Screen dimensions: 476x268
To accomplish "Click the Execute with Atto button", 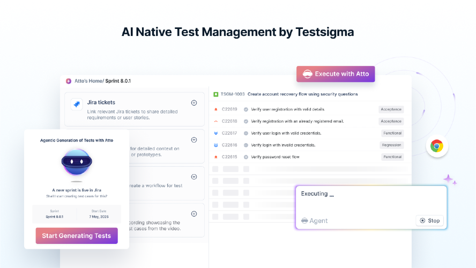I will pyautogui.click(x=336, y=74).
